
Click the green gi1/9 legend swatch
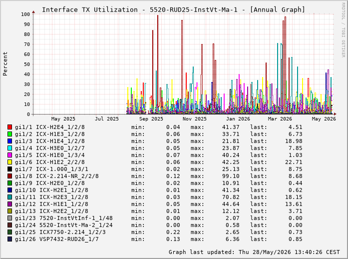9,183
